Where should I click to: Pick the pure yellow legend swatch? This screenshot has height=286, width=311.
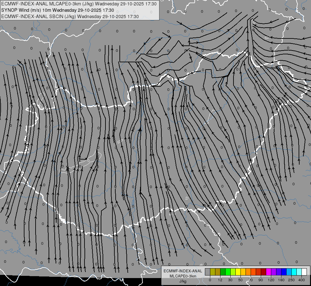(238, 272)
